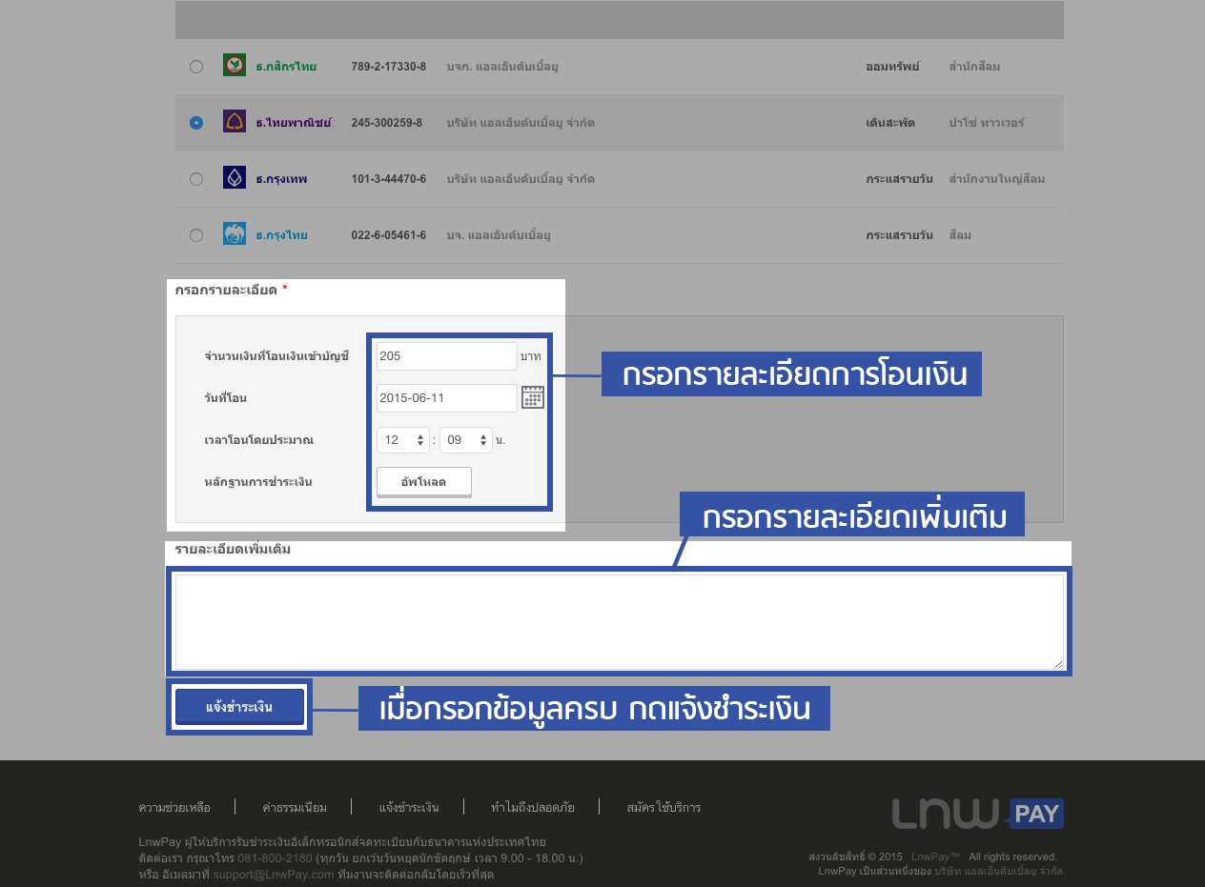Open the สมัครใช้บริการ footer link

click(664, 807)
